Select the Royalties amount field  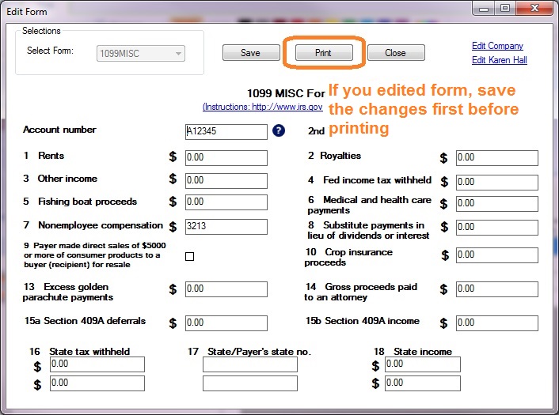[496, 157]
